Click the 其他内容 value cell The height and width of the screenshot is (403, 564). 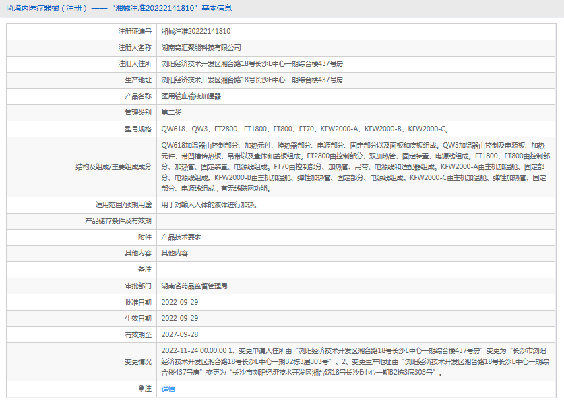[x=175, y=253]
